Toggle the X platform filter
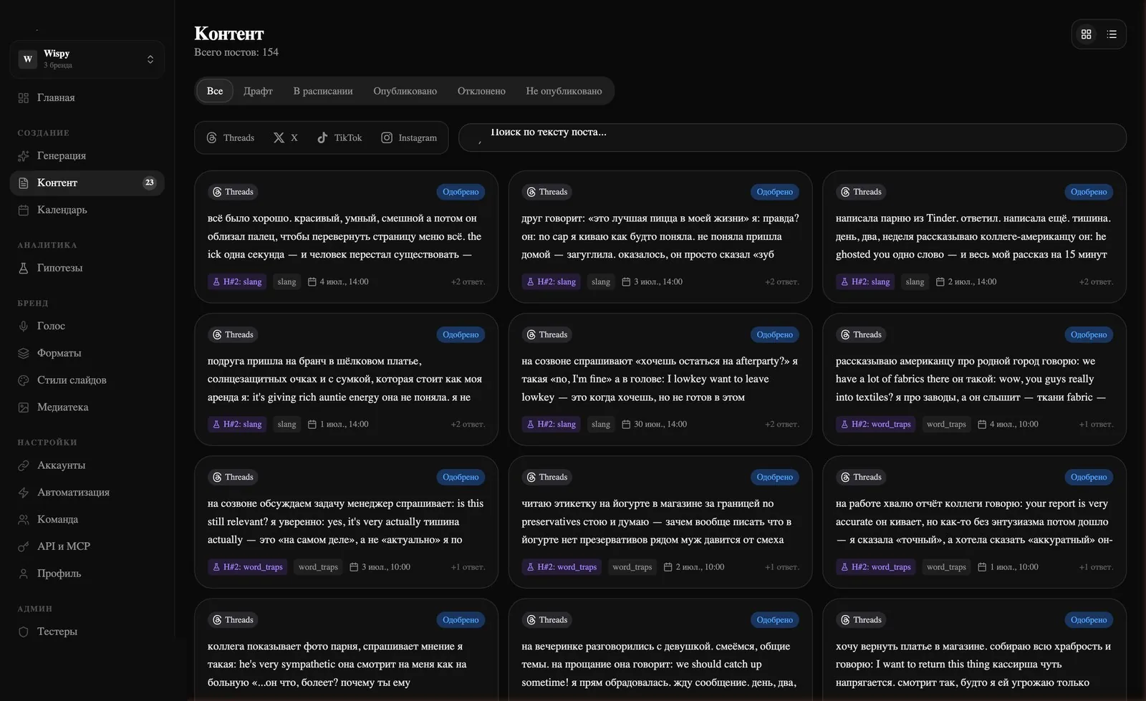Screen dimensions: 1146x701 click(286, 137)
